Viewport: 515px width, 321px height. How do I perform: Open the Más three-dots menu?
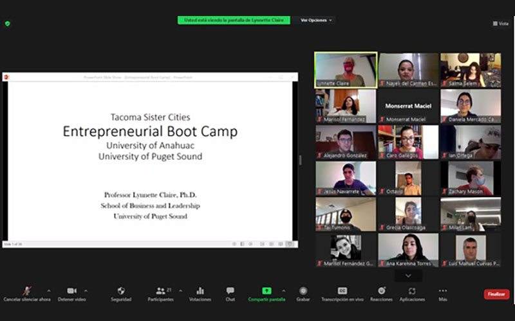point(443,291)
